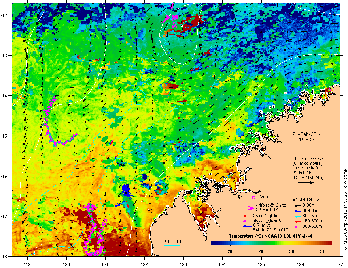Click the magenta drifter track near 120.7°E, -17.5
The width and height of the screenshot is (348, 268).
pos(95,231)
